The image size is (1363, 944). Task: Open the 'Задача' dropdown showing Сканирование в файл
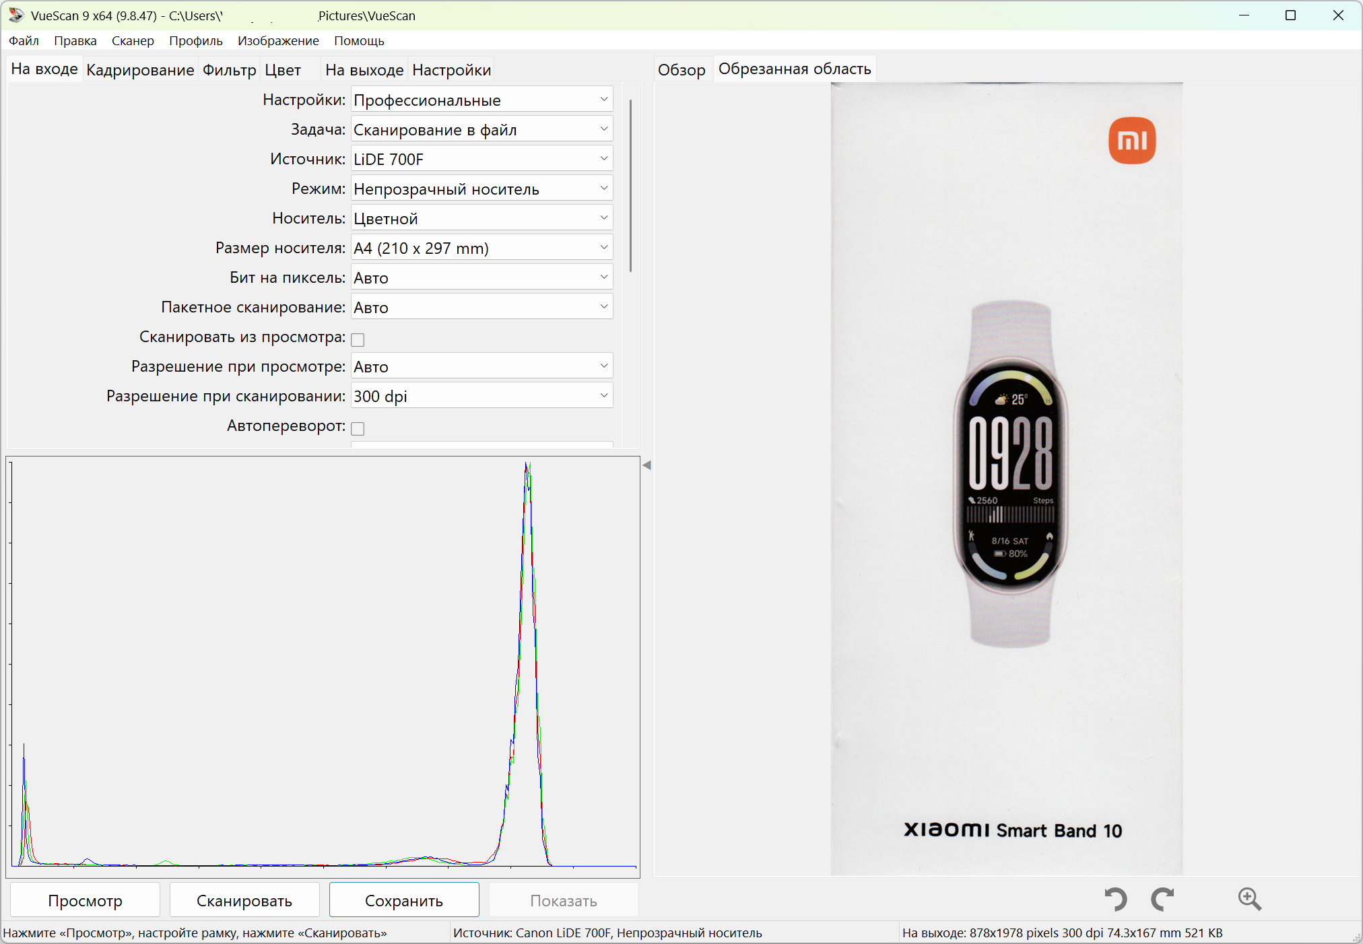(x=482, y=129)
